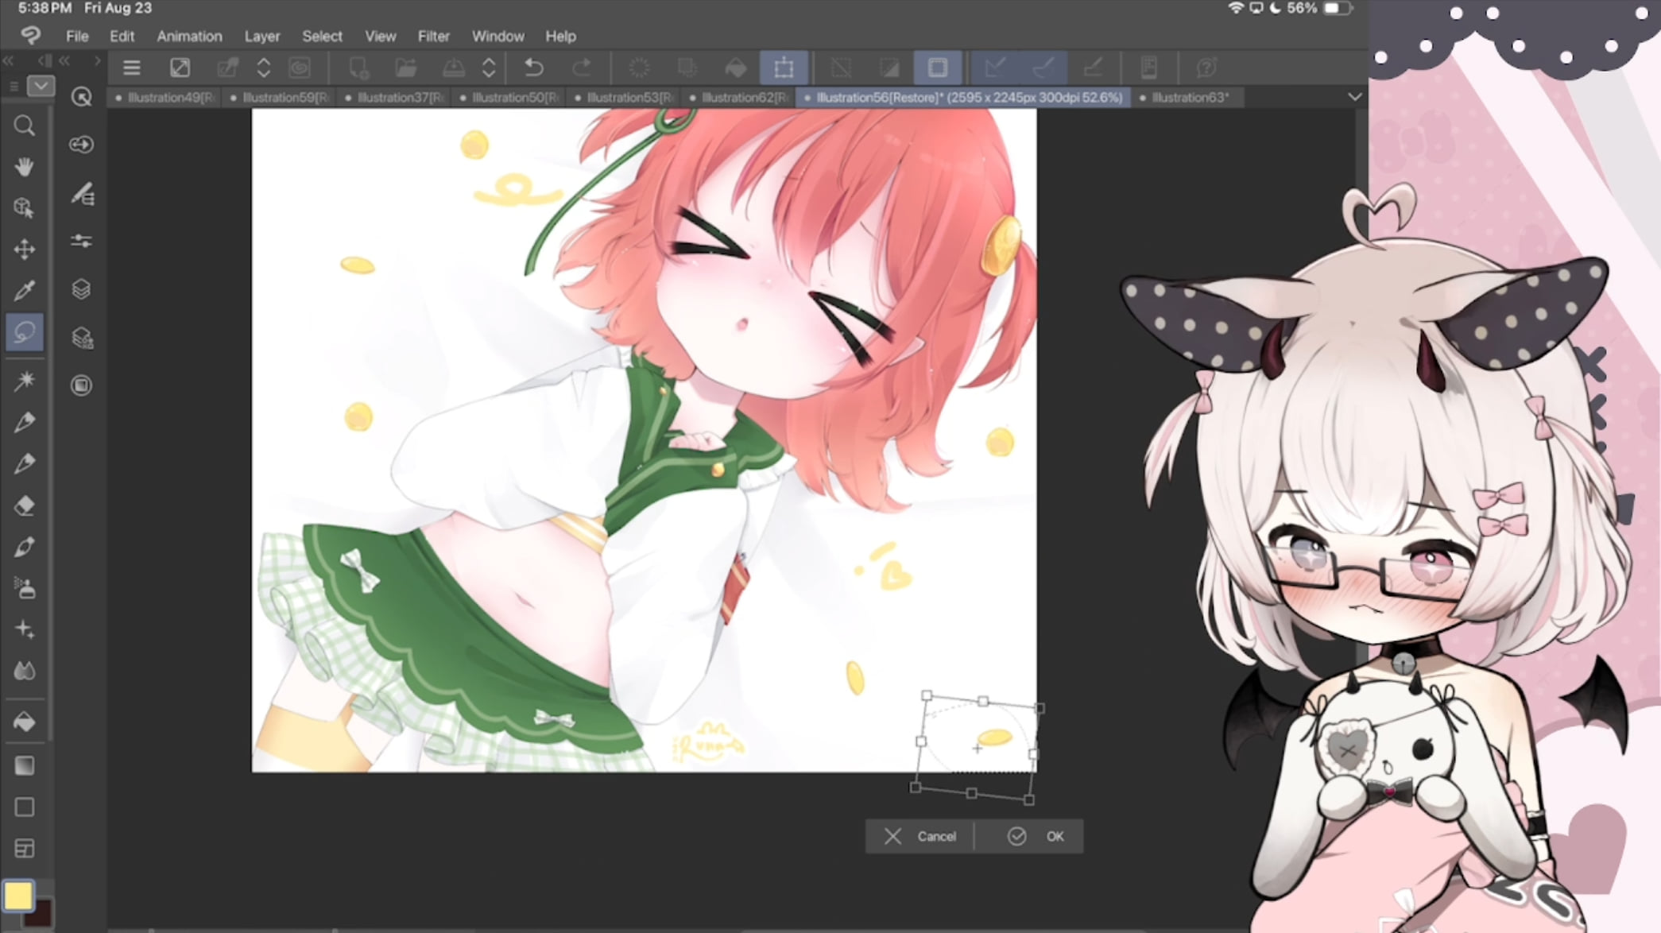Select the Zoom magnifier tool
The image size is (1661, 933).
(x=25, y=126)
